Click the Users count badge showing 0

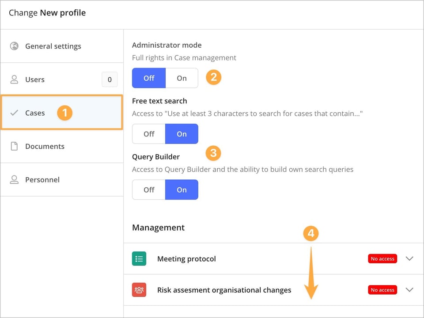pyautogui.click(x=110, y=79)
